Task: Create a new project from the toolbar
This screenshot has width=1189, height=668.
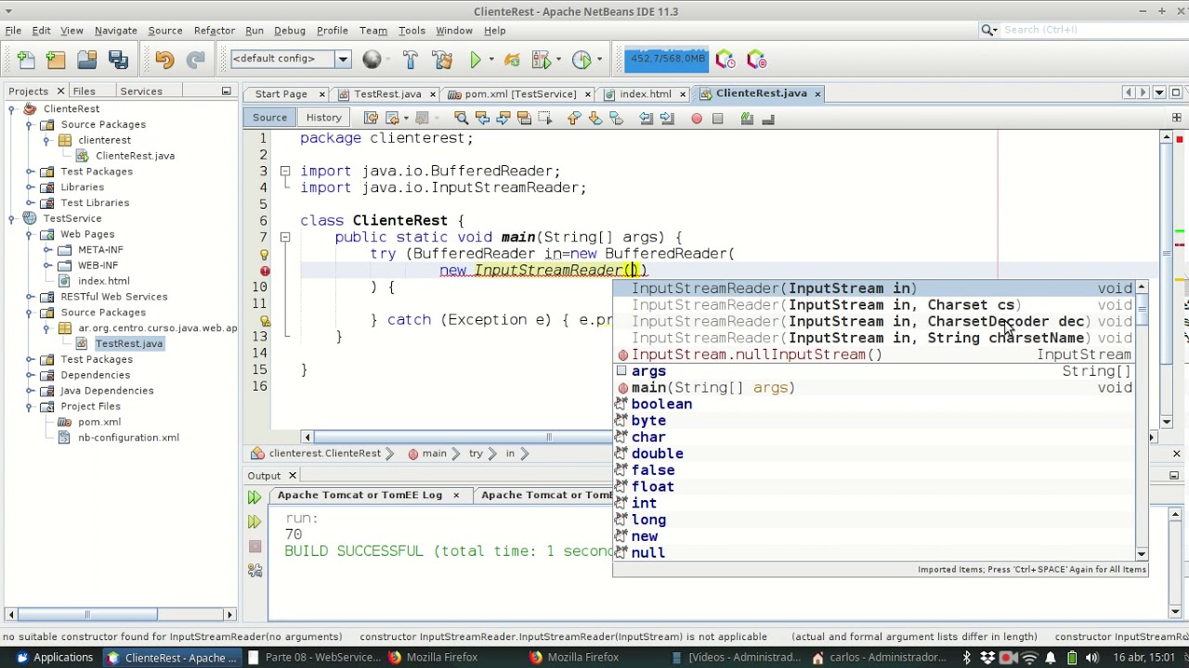Action: tap(56, 60)
